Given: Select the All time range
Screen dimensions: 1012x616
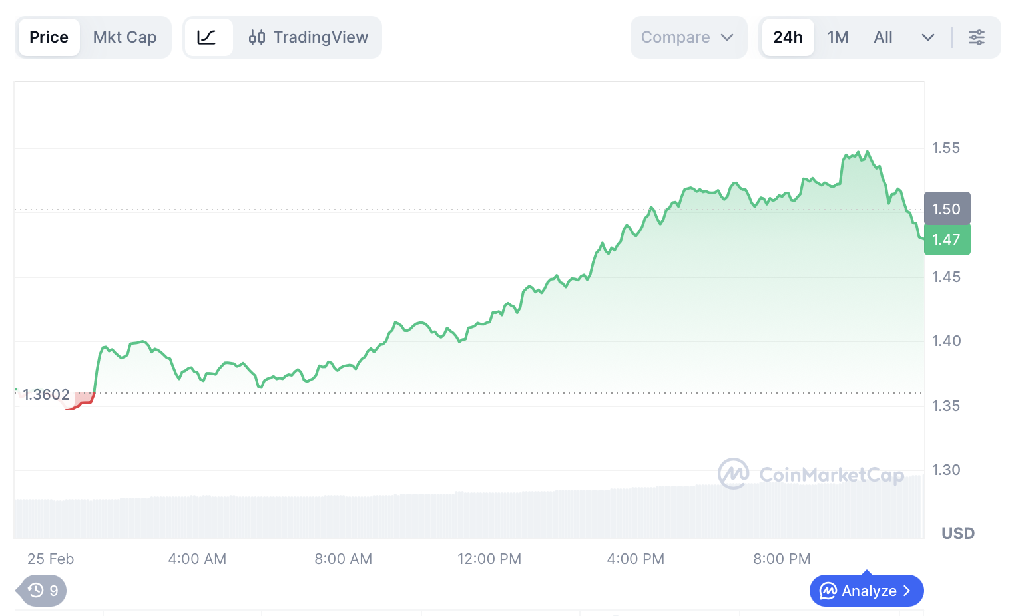Looking at the screenshot, I should [x=883, y=37].
